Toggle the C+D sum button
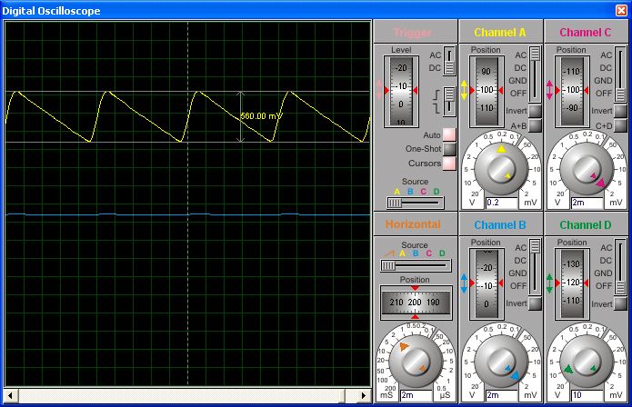This screenshot has height=407, width=632. pos(621,125)
